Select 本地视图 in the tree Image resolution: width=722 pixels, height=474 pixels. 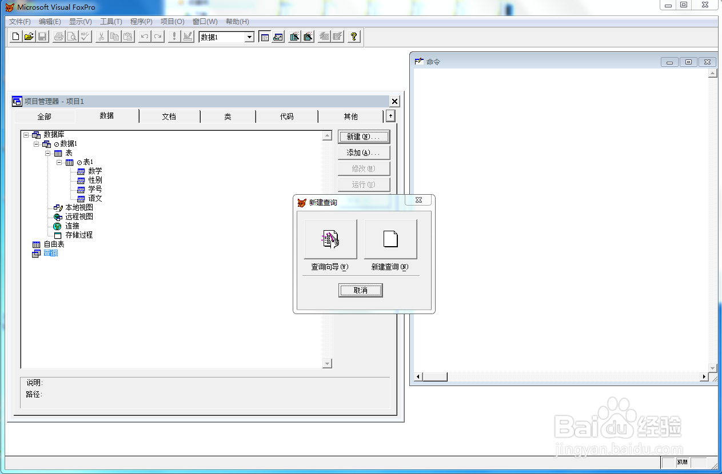pos(79,208)
